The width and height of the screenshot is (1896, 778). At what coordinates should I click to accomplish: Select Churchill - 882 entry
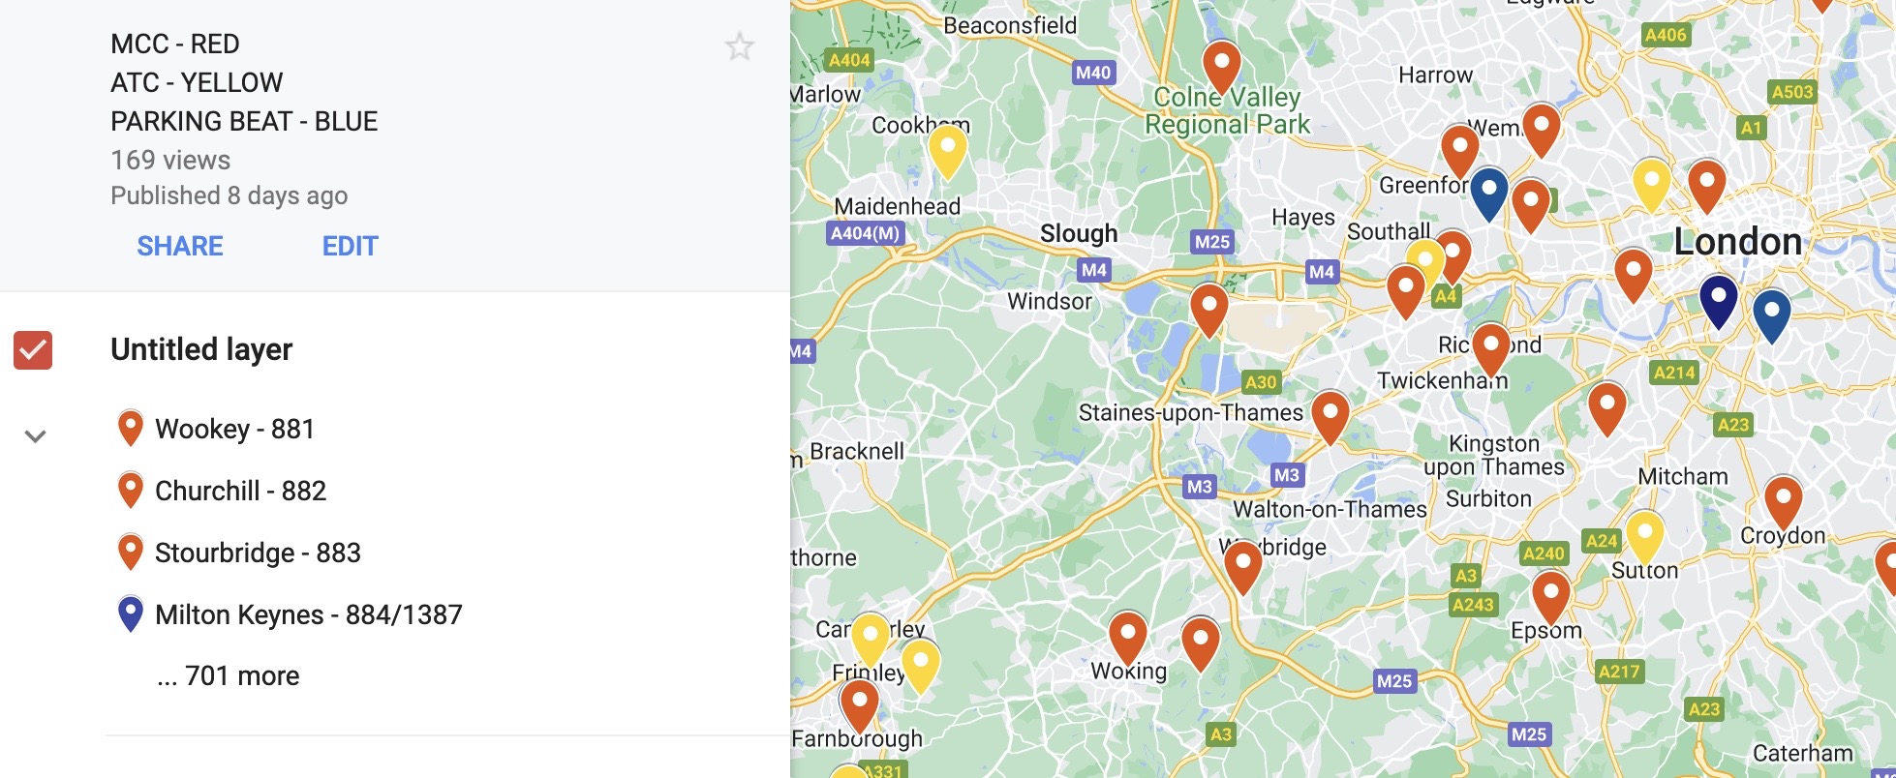point(240,491)
